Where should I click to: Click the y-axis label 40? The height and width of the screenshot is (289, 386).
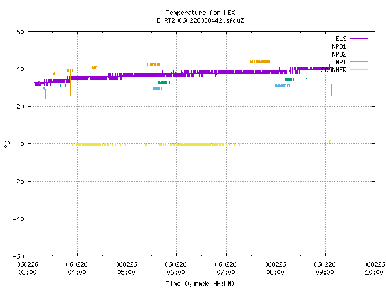(x=20, y=69)
